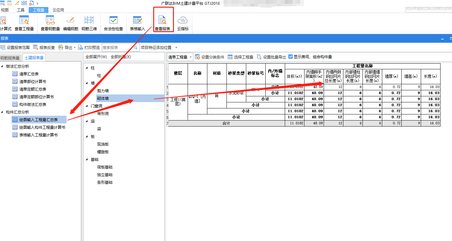This screenshot has width=452, height=241.
Task: Collapse the 构件汇总分析 tree group
Action: click(3, 112)
